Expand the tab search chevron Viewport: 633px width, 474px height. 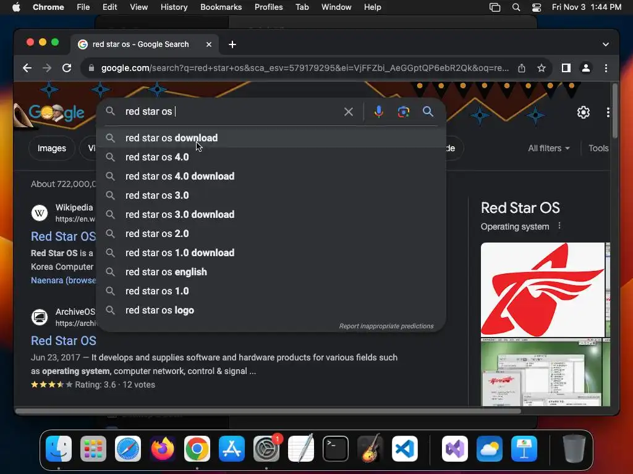pyautogui.click(x=605, y=44)
